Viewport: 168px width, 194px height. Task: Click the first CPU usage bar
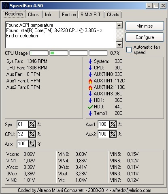point(39,53)
